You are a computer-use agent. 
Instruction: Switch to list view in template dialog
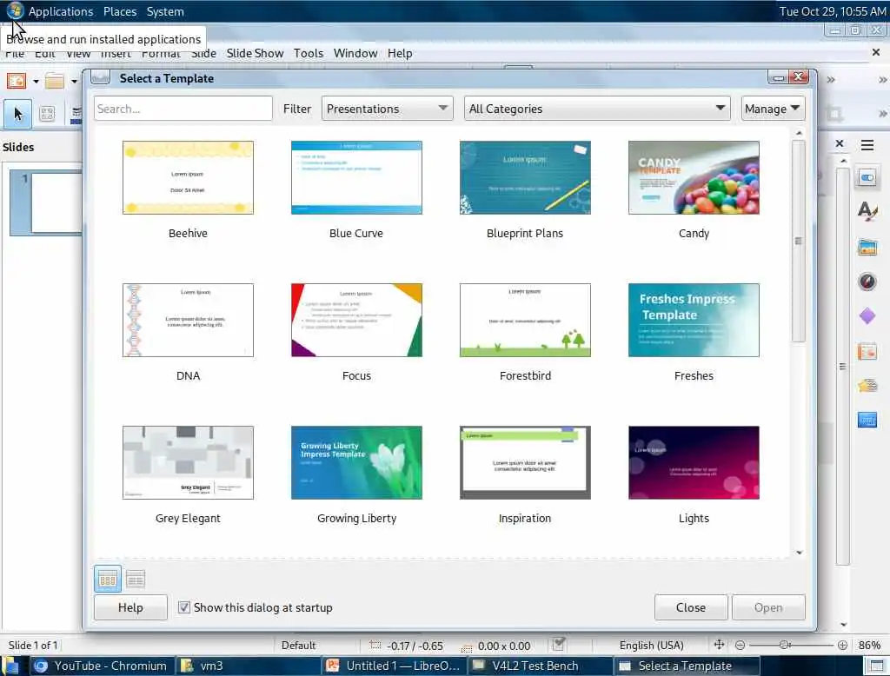pos(135,580)
